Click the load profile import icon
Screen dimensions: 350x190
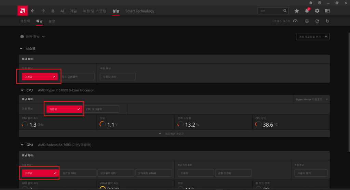[307, 21]
